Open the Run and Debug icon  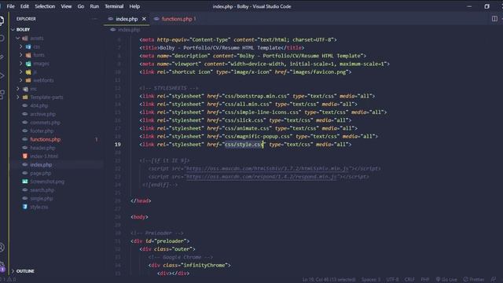[2, 75]
